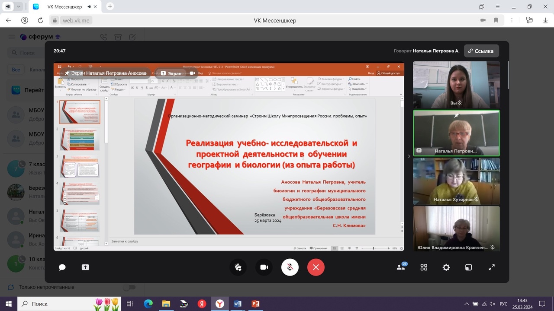This screenshot has width=554, height=311.
Task: Unmute your microphone in the call
Action: coord(290,267)
